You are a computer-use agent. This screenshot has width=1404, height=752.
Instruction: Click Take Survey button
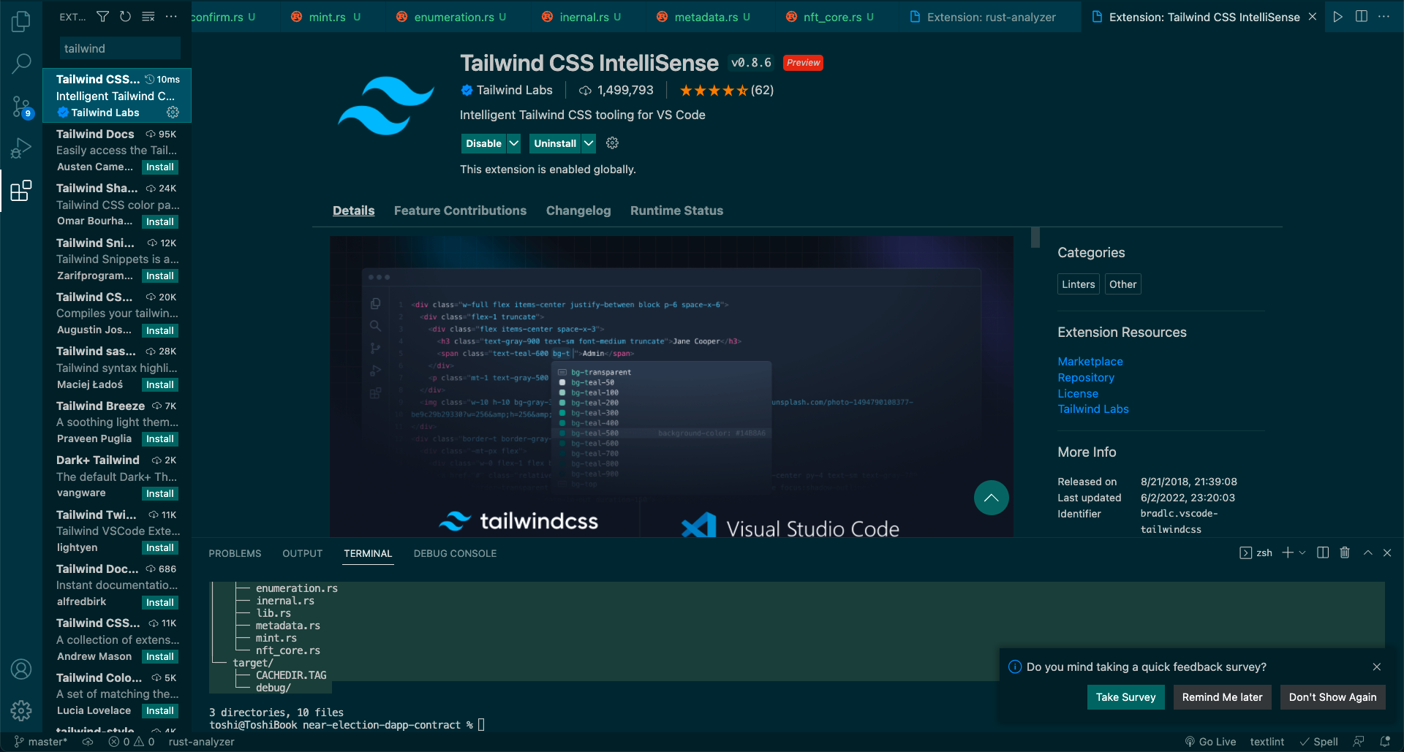(1125, 697)
